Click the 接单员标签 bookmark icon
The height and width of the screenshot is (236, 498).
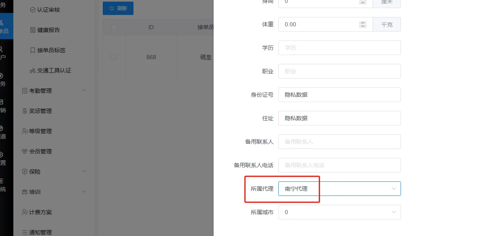point(33,50)
